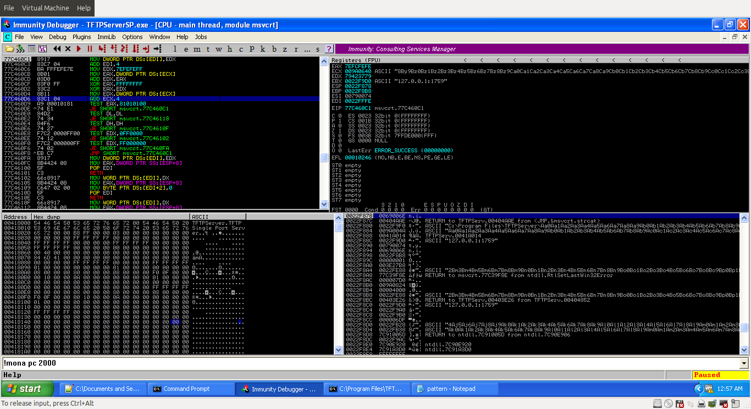Select the LastErr ERROR_SUCCESS value
The image size is (751, 409).
tap(413, 150)
